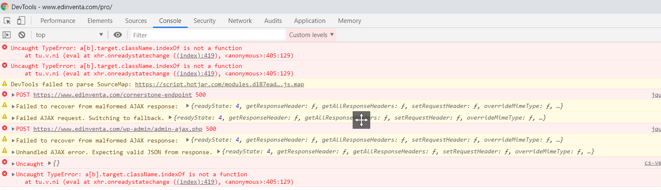Click the eye icon for live expressions
Viewport: 661px width, 190px height.
(118, 35)
